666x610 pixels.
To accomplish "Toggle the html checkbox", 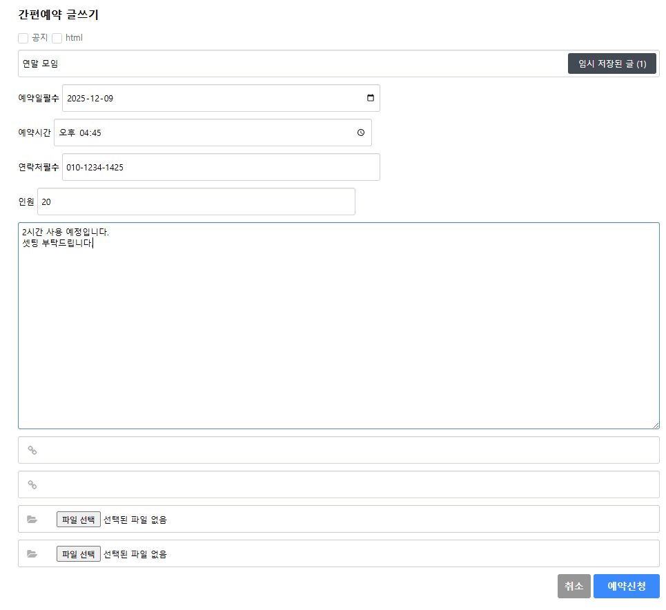I will point(57,38).
